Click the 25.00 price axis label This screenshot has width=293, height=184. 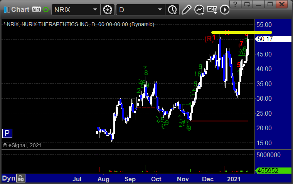[264, 113]
